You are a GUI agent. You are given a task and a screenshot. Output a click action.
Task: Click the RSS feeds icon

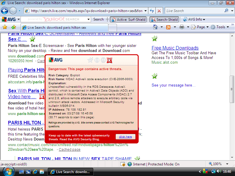[168, 27]
